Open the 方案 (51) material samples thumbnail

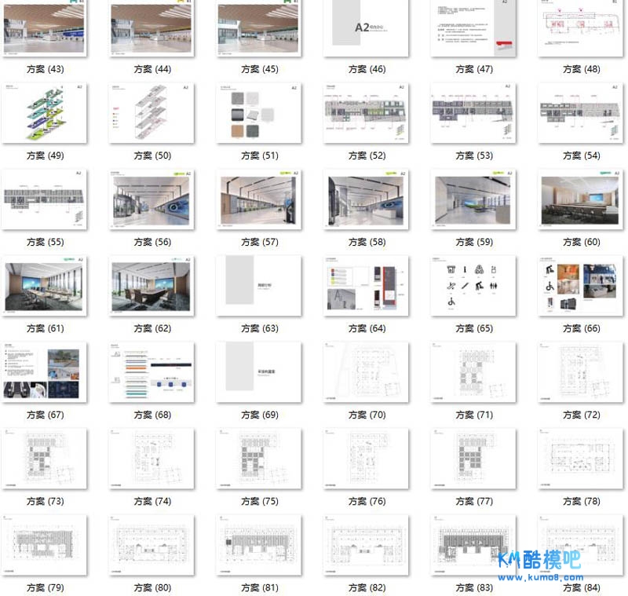tap(259, 114)
